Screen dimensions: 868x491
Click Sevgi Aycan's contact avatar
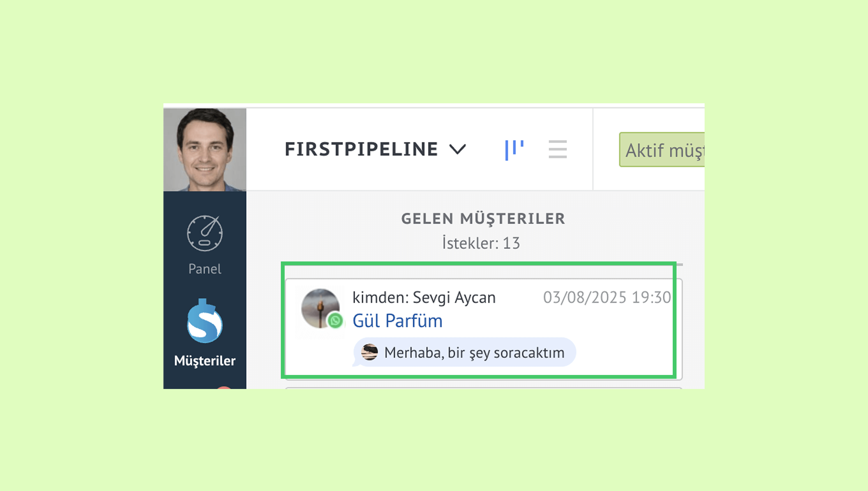(320, 308)
